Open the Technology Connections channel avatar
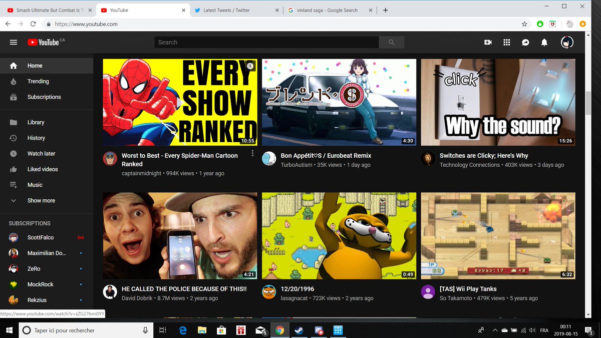Screen dimensions: 601x338 pos(428,159)
